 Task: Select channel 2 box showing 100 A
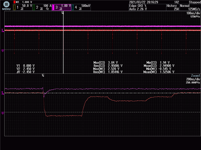coord(42,7)
